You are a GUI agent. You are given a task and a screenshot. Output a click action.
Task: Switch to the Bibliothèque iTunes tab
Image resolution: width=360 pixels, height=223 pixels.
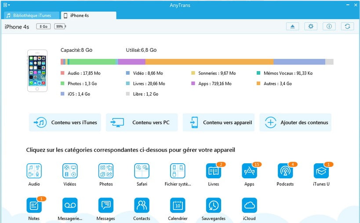pos(32,15)
